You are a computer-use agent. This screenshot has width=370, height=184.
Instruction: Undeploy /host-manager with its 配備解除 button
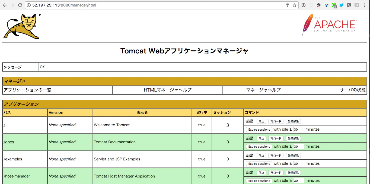(x=293, y=173)
